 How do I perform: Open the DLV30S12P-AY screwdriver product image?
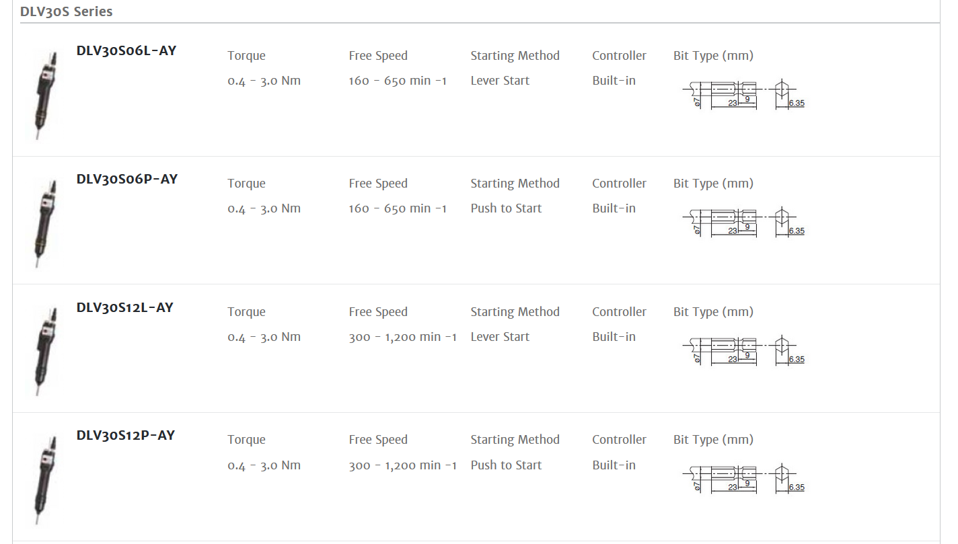[44, 477]
